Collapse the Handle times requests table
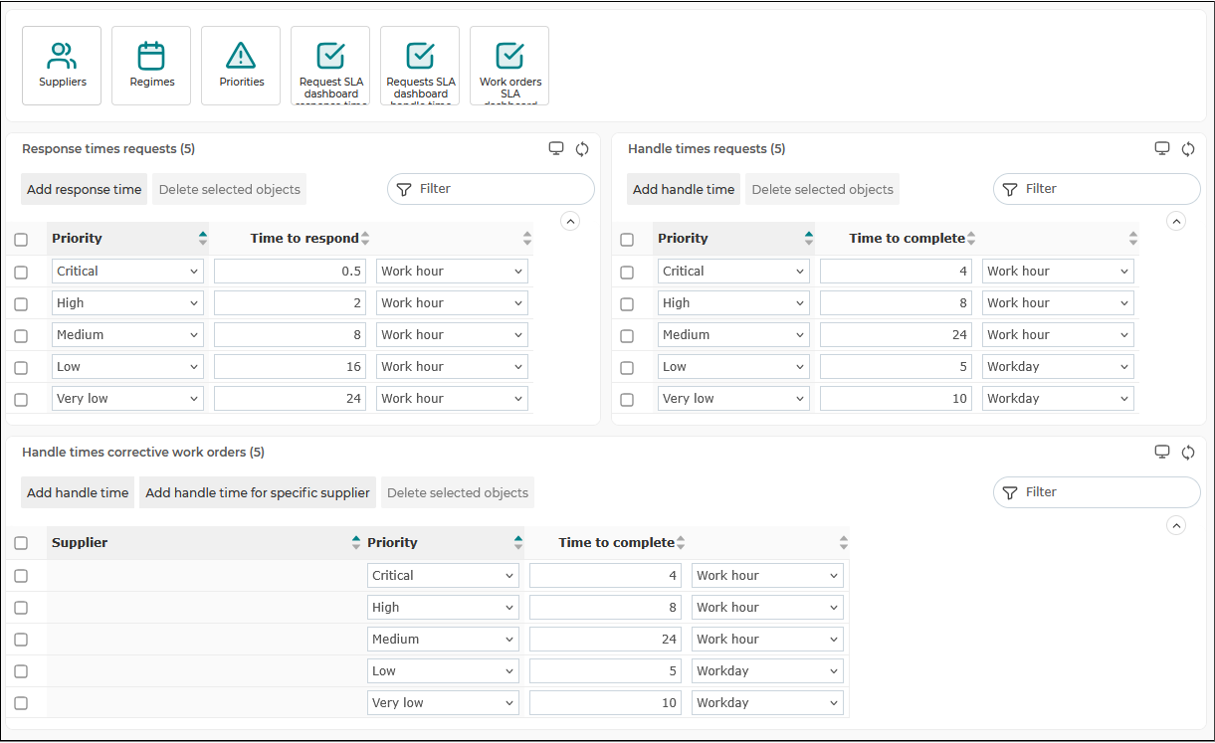The height and width of the screenshot is (743, 1215). tap(1176, 221)
